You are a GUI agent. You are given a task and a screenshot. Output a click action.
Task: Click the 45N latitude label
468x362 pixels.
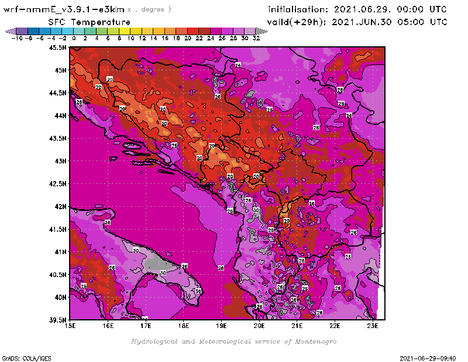pos(61,70)
